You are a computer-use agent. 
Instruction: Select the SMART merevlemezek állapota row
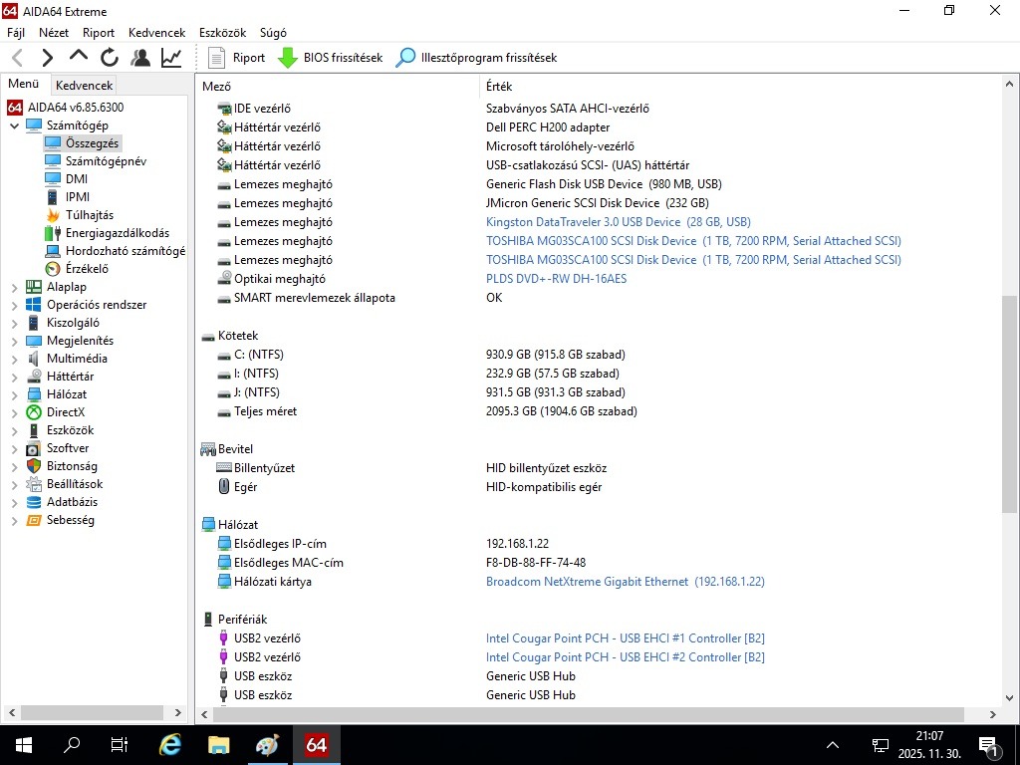pos(599,298)
